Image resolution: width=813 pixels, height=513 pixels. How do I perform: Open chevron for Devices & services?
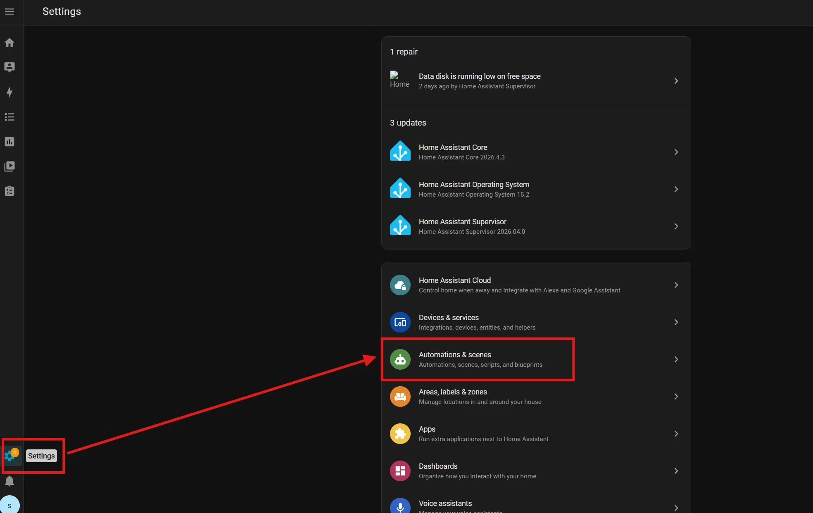click(x=676, y=322)
